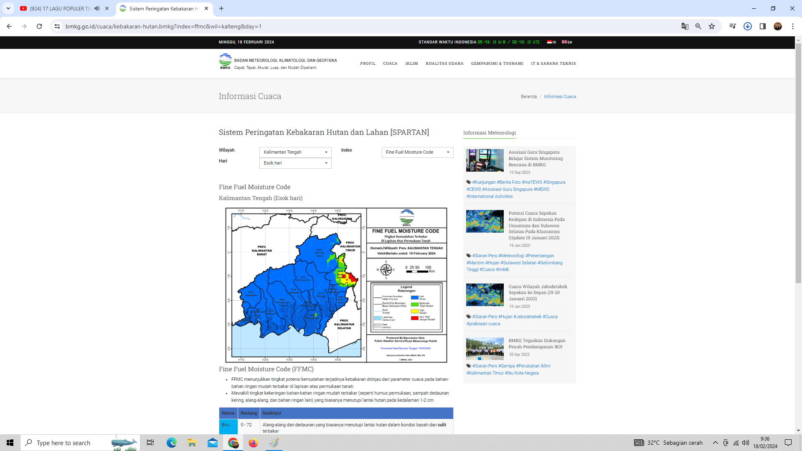Open the media control icon in toolbar
The height and width of the screenshot is (451, 802).
[733, 26]
